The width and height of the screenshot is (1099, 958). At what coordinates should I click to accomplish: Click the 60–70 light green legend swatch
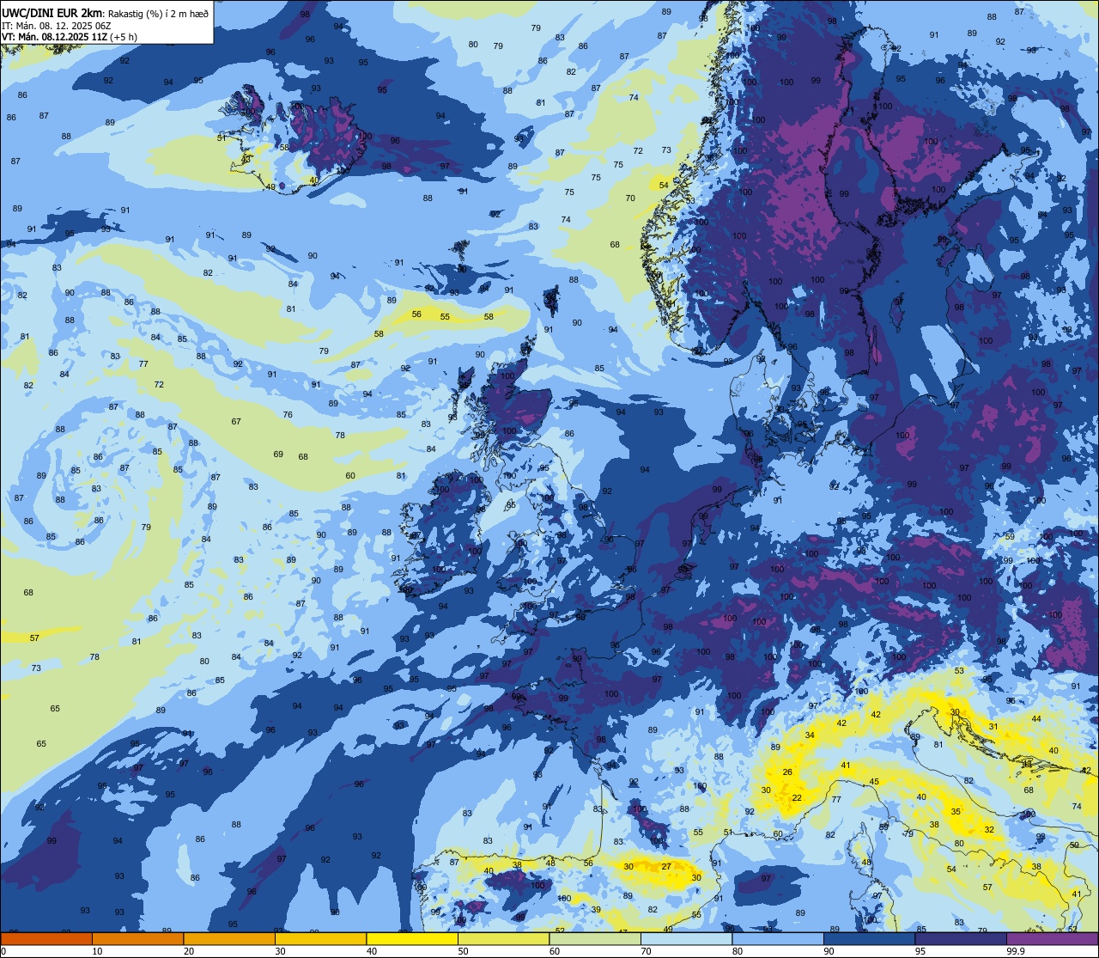coord(595,939)
